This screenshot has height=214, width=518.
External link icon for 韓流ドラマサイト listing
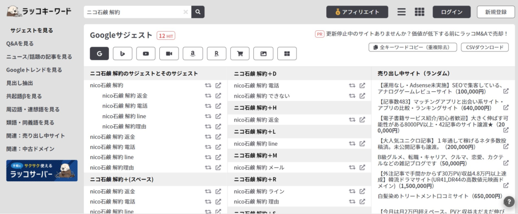506,185
